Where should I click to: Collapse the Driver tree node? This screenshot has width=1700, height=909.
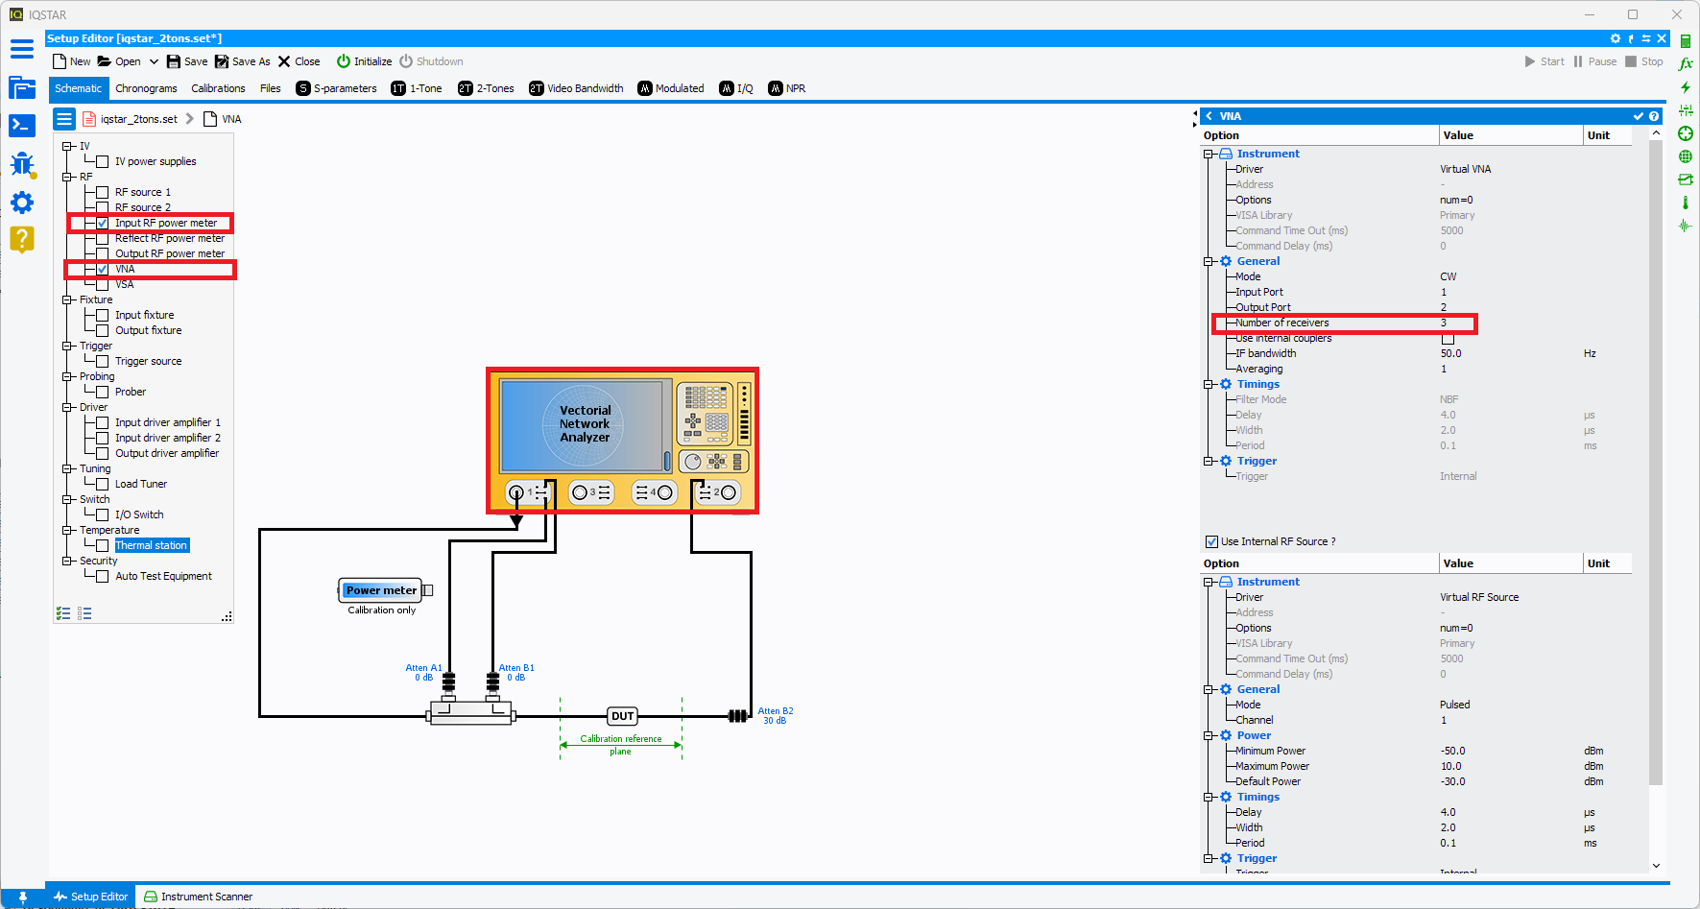[67, 407]
